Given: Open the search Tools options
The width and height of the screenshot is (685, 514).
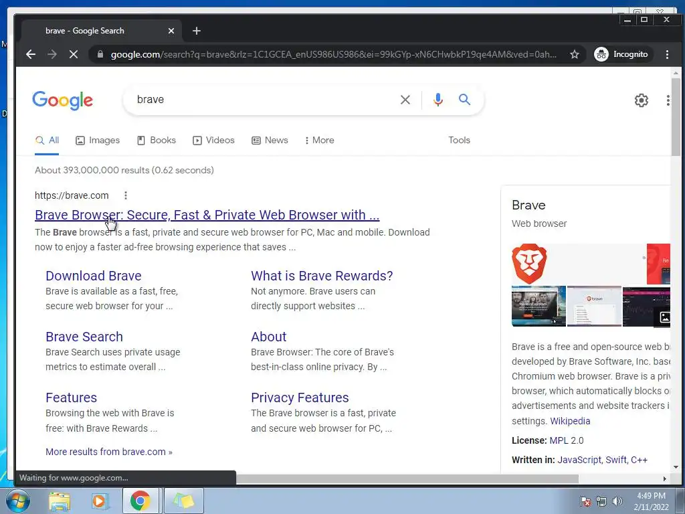Looking at the screenshot, I should (x=459, y=141).
